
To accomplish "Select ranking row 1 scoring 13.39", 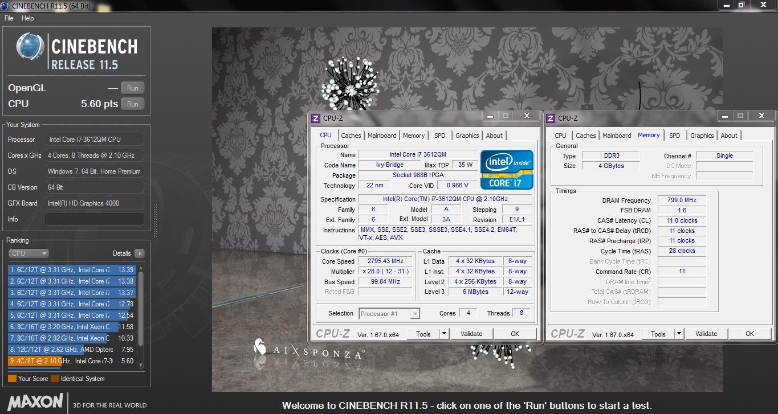I will 71,270.
